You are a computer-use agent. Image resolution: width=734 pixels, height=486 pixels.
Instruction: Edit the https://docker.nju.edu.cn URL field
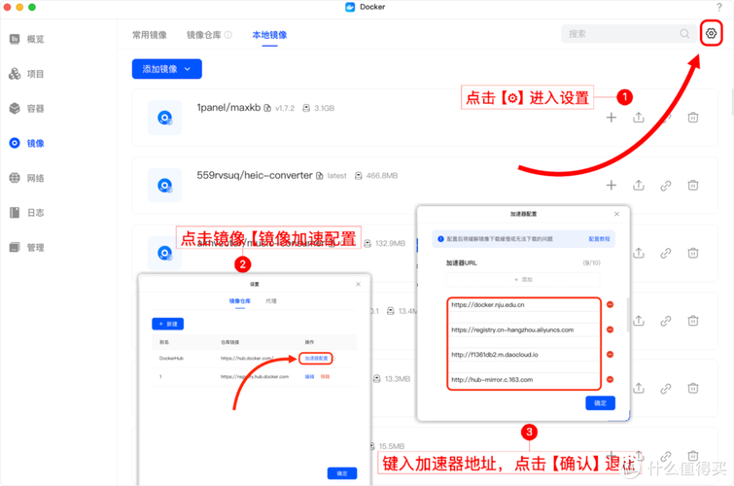pos(524,305)
